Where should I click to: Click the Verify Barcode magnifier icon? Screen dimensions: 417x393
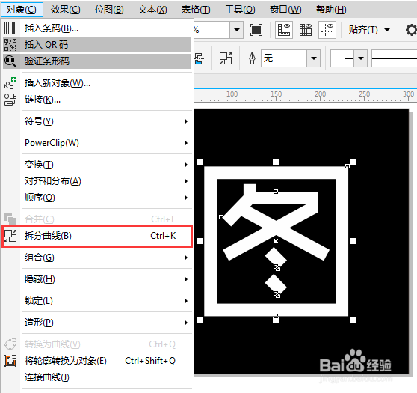pos(10,61)
